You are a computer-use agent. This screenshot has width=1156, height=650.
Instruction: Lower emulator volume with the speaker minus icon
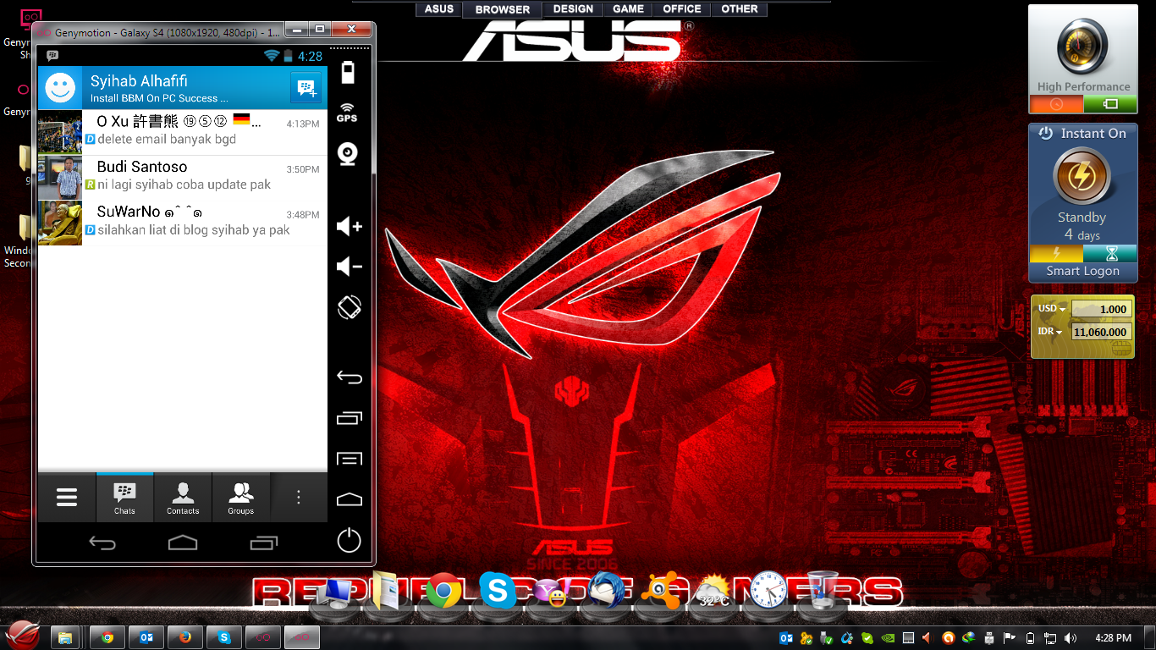coord(349,267)
